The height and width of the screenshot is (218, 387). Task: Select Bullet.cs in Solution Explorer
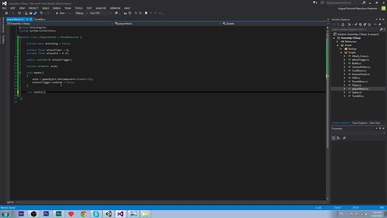click(356, 63)
